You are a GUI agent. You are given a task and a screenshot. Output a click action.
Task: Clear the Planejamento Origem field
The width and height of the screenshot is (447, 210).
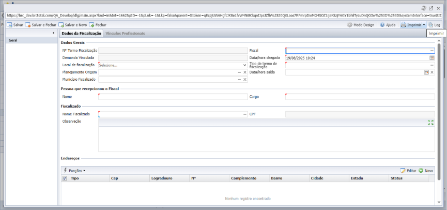pos(245,72)
